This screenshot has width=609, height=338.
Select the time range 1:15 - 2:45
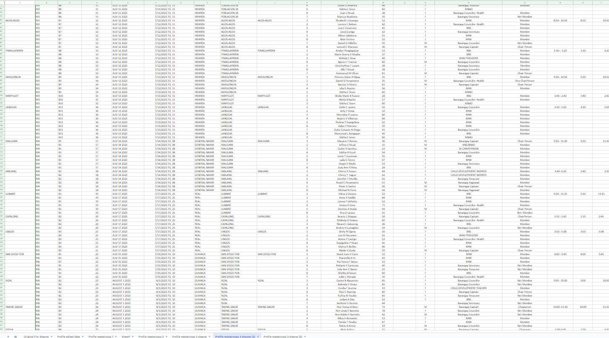pos(560,217)
